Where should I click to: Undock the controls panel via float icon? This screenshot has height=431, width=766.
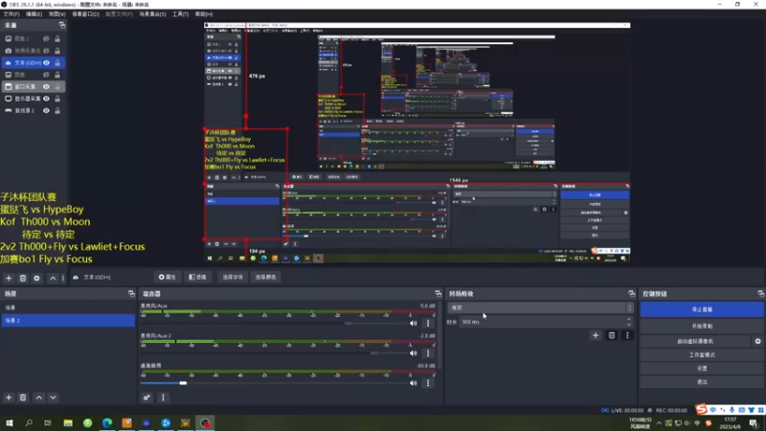(760, 294)
